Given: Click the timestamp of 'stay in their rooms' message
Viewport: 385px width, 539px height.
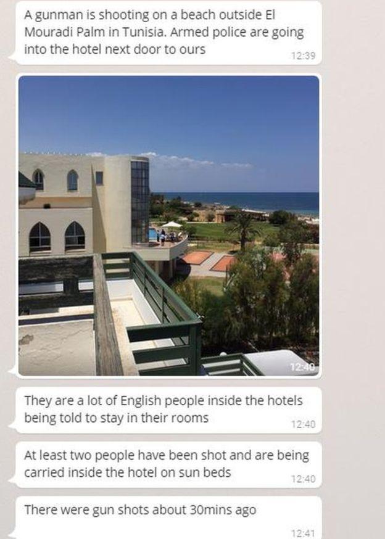Looking at the screenshot, I should pos(303,424).
